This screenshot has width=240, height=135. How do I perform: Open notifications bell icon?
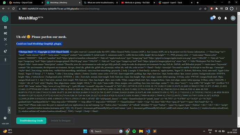[x=226, y=18]
